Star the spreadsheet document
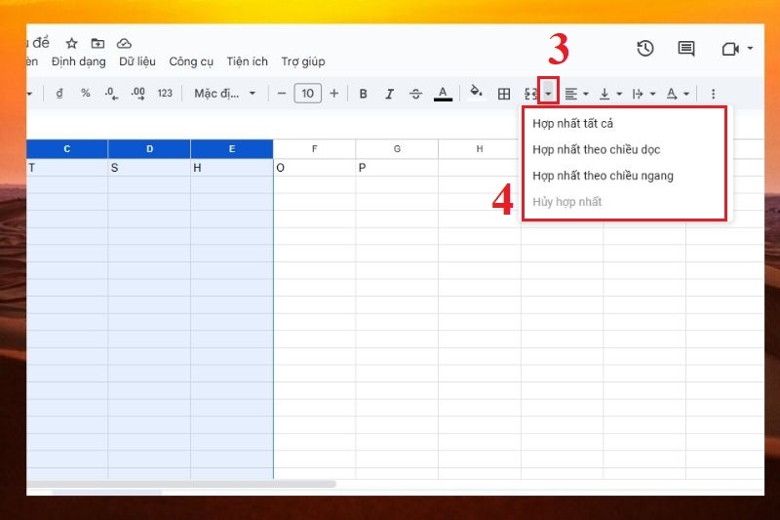 [x=71, y=43]
